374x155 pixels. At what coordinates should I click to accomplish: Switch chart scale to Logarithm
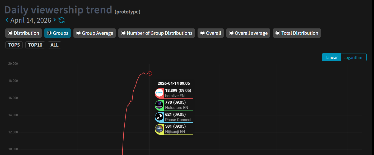[353, 57]
